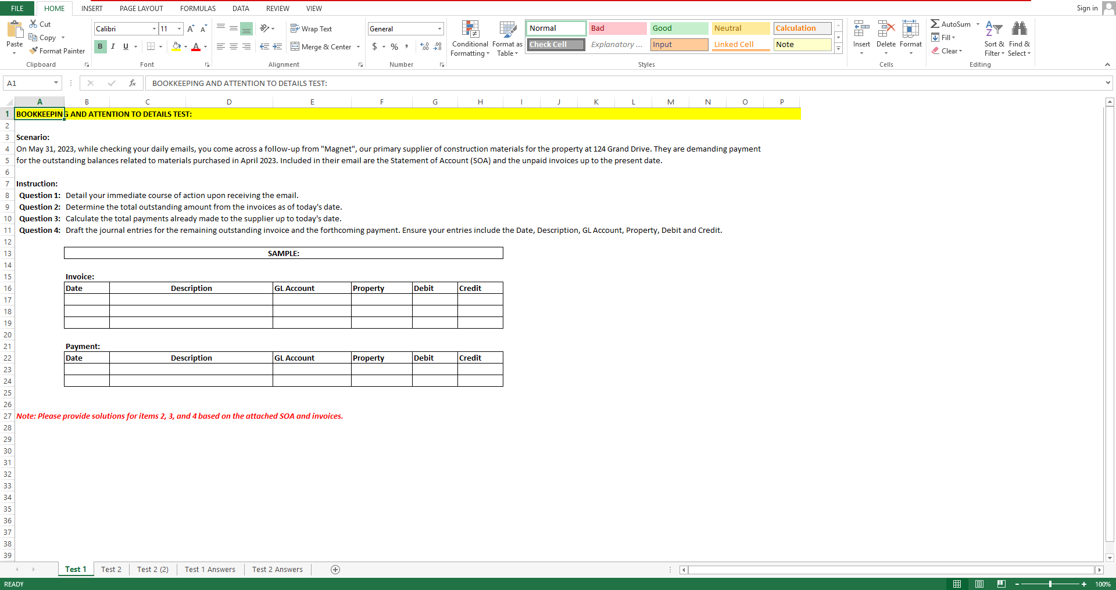Click the AutoSum icon
Viewport: 1116px width, 590px height.
point(936,24)
